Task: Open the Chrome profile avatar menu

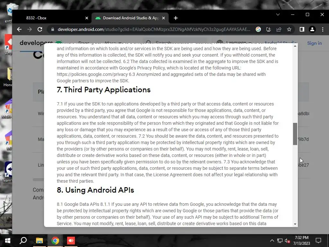Action: click(312, 29)
